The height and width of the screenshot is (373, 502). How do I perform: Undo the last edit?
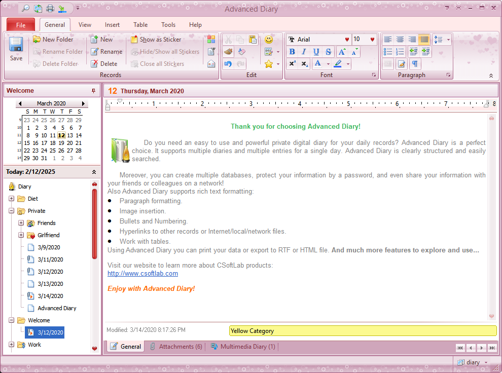click(x=228, y=64)
